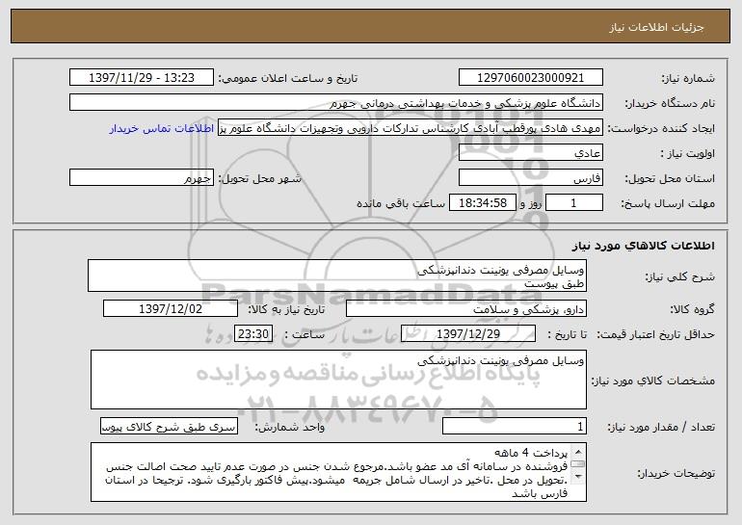This screenshot has width=742, height=525.
Task: Click the label گروه کالا
Action: tap(692, 310)
